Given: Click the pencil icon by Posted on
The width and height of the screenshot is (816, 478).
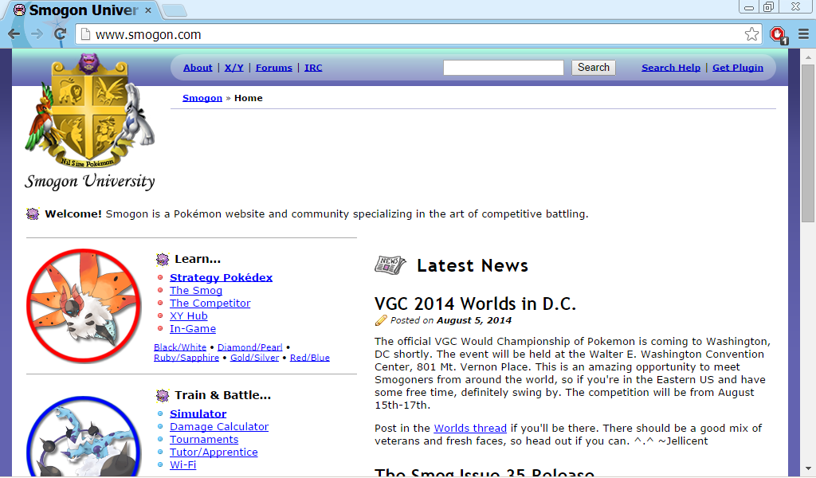Looking at the screenshot, I should pyautogui.click(x=381, y=320).
